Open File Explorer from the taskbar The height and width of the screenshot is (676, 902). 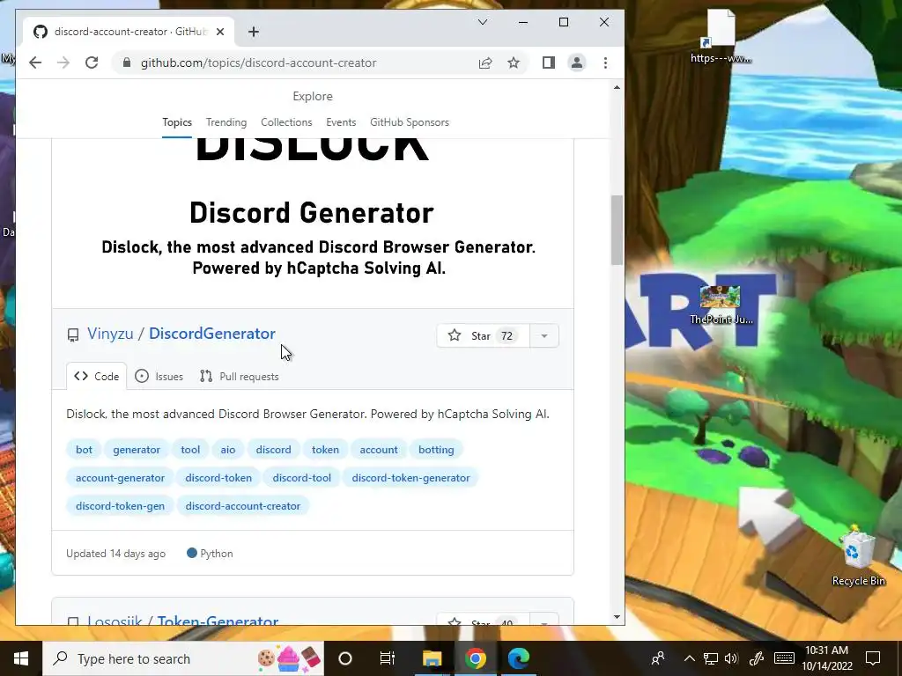[432, 658]
